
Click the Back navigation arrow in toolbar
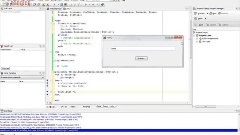pyautogui.click(x=86, y=4)
